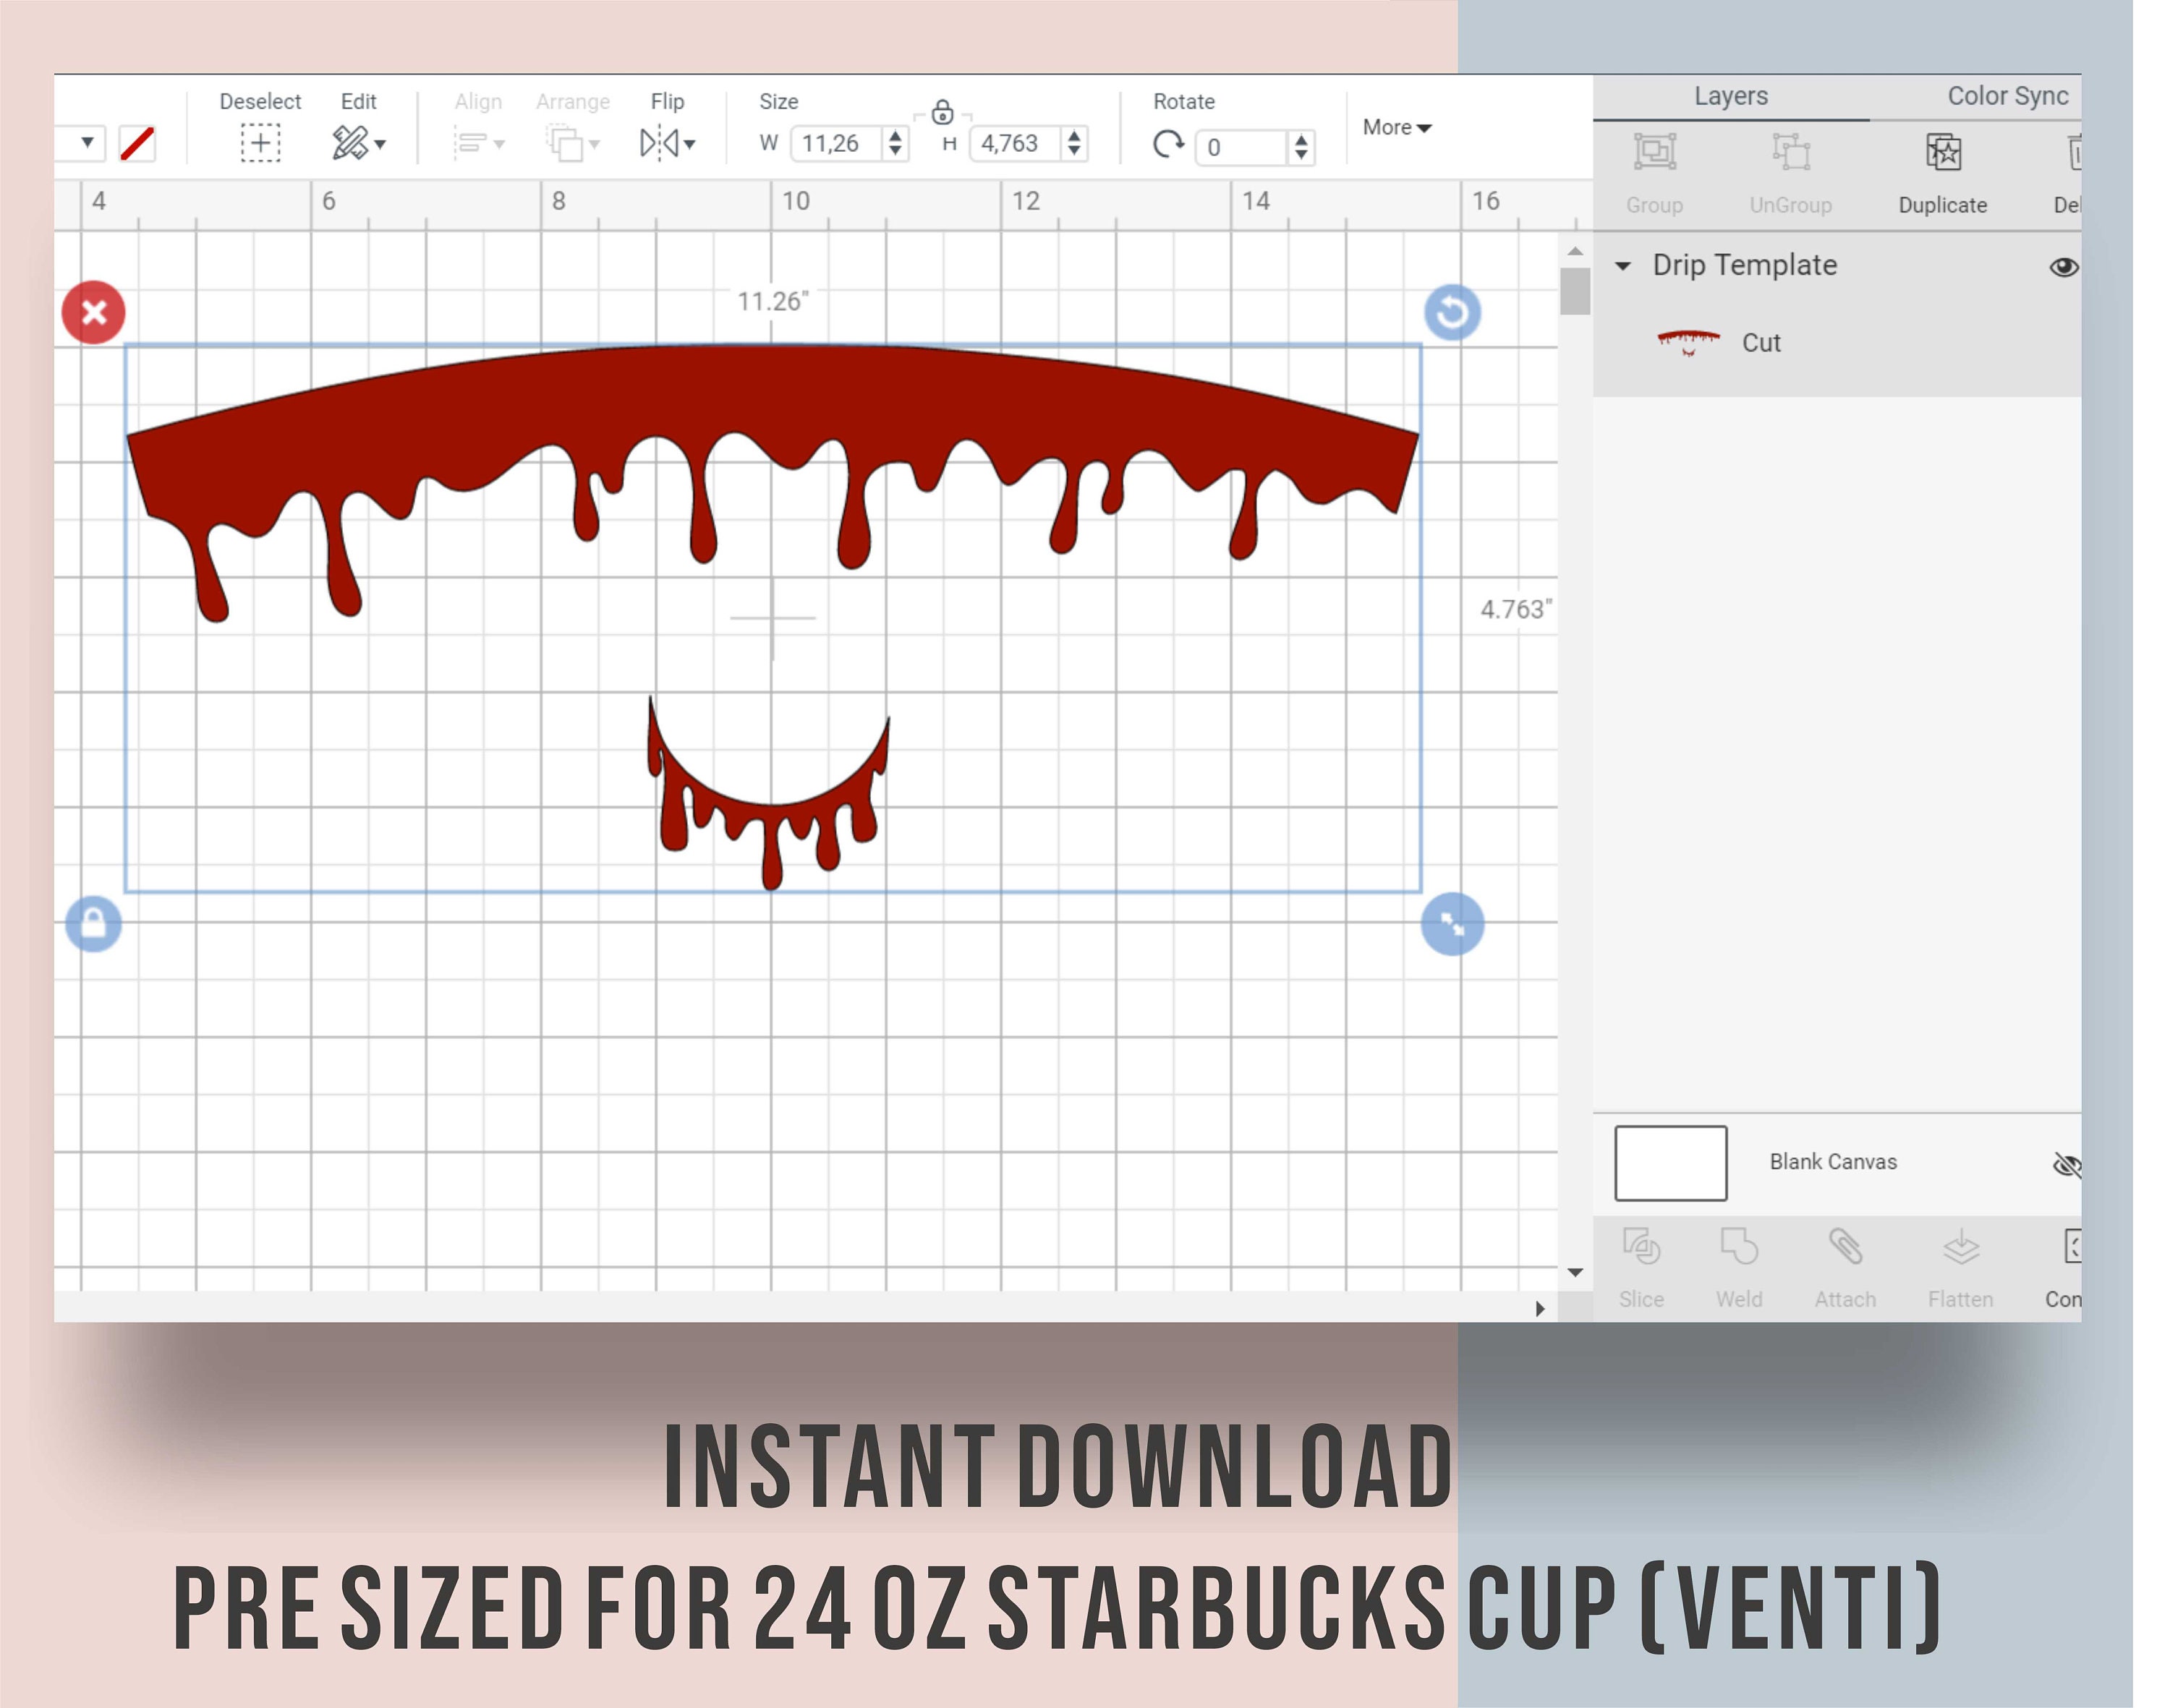Viewport: 2170px width, 1708px height.
Task: Increase rotation with stepper up arrow
Action: tap(1301, 139)
